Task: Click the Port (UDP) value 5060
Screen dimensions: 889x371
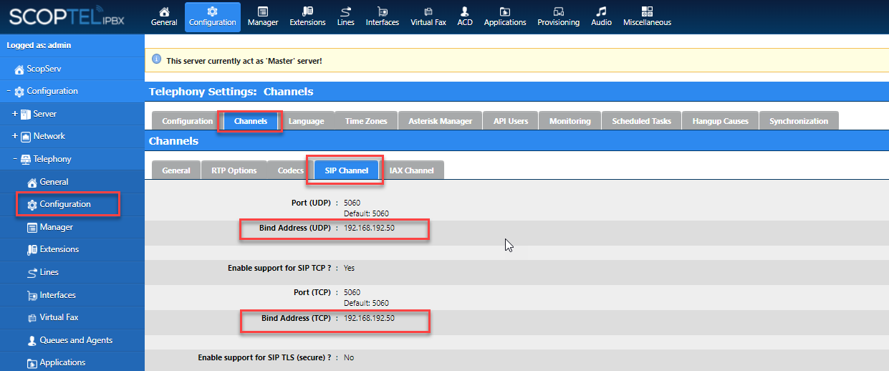Action: click(352, 203)
